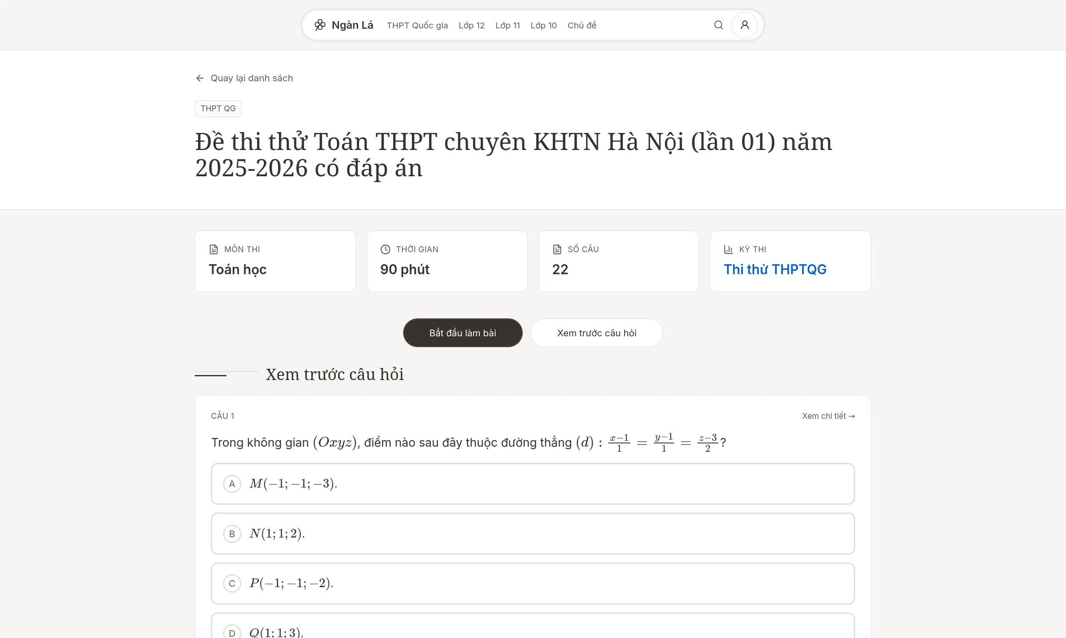Open THPT Quốc gia menu item
The image size is (1066, 638).
pos(416,25)
